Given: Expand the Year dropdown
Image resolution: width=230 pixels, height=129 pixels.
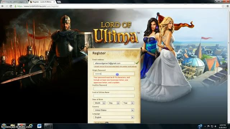Looking at the screenshot, I should click(x=128, y=103).
